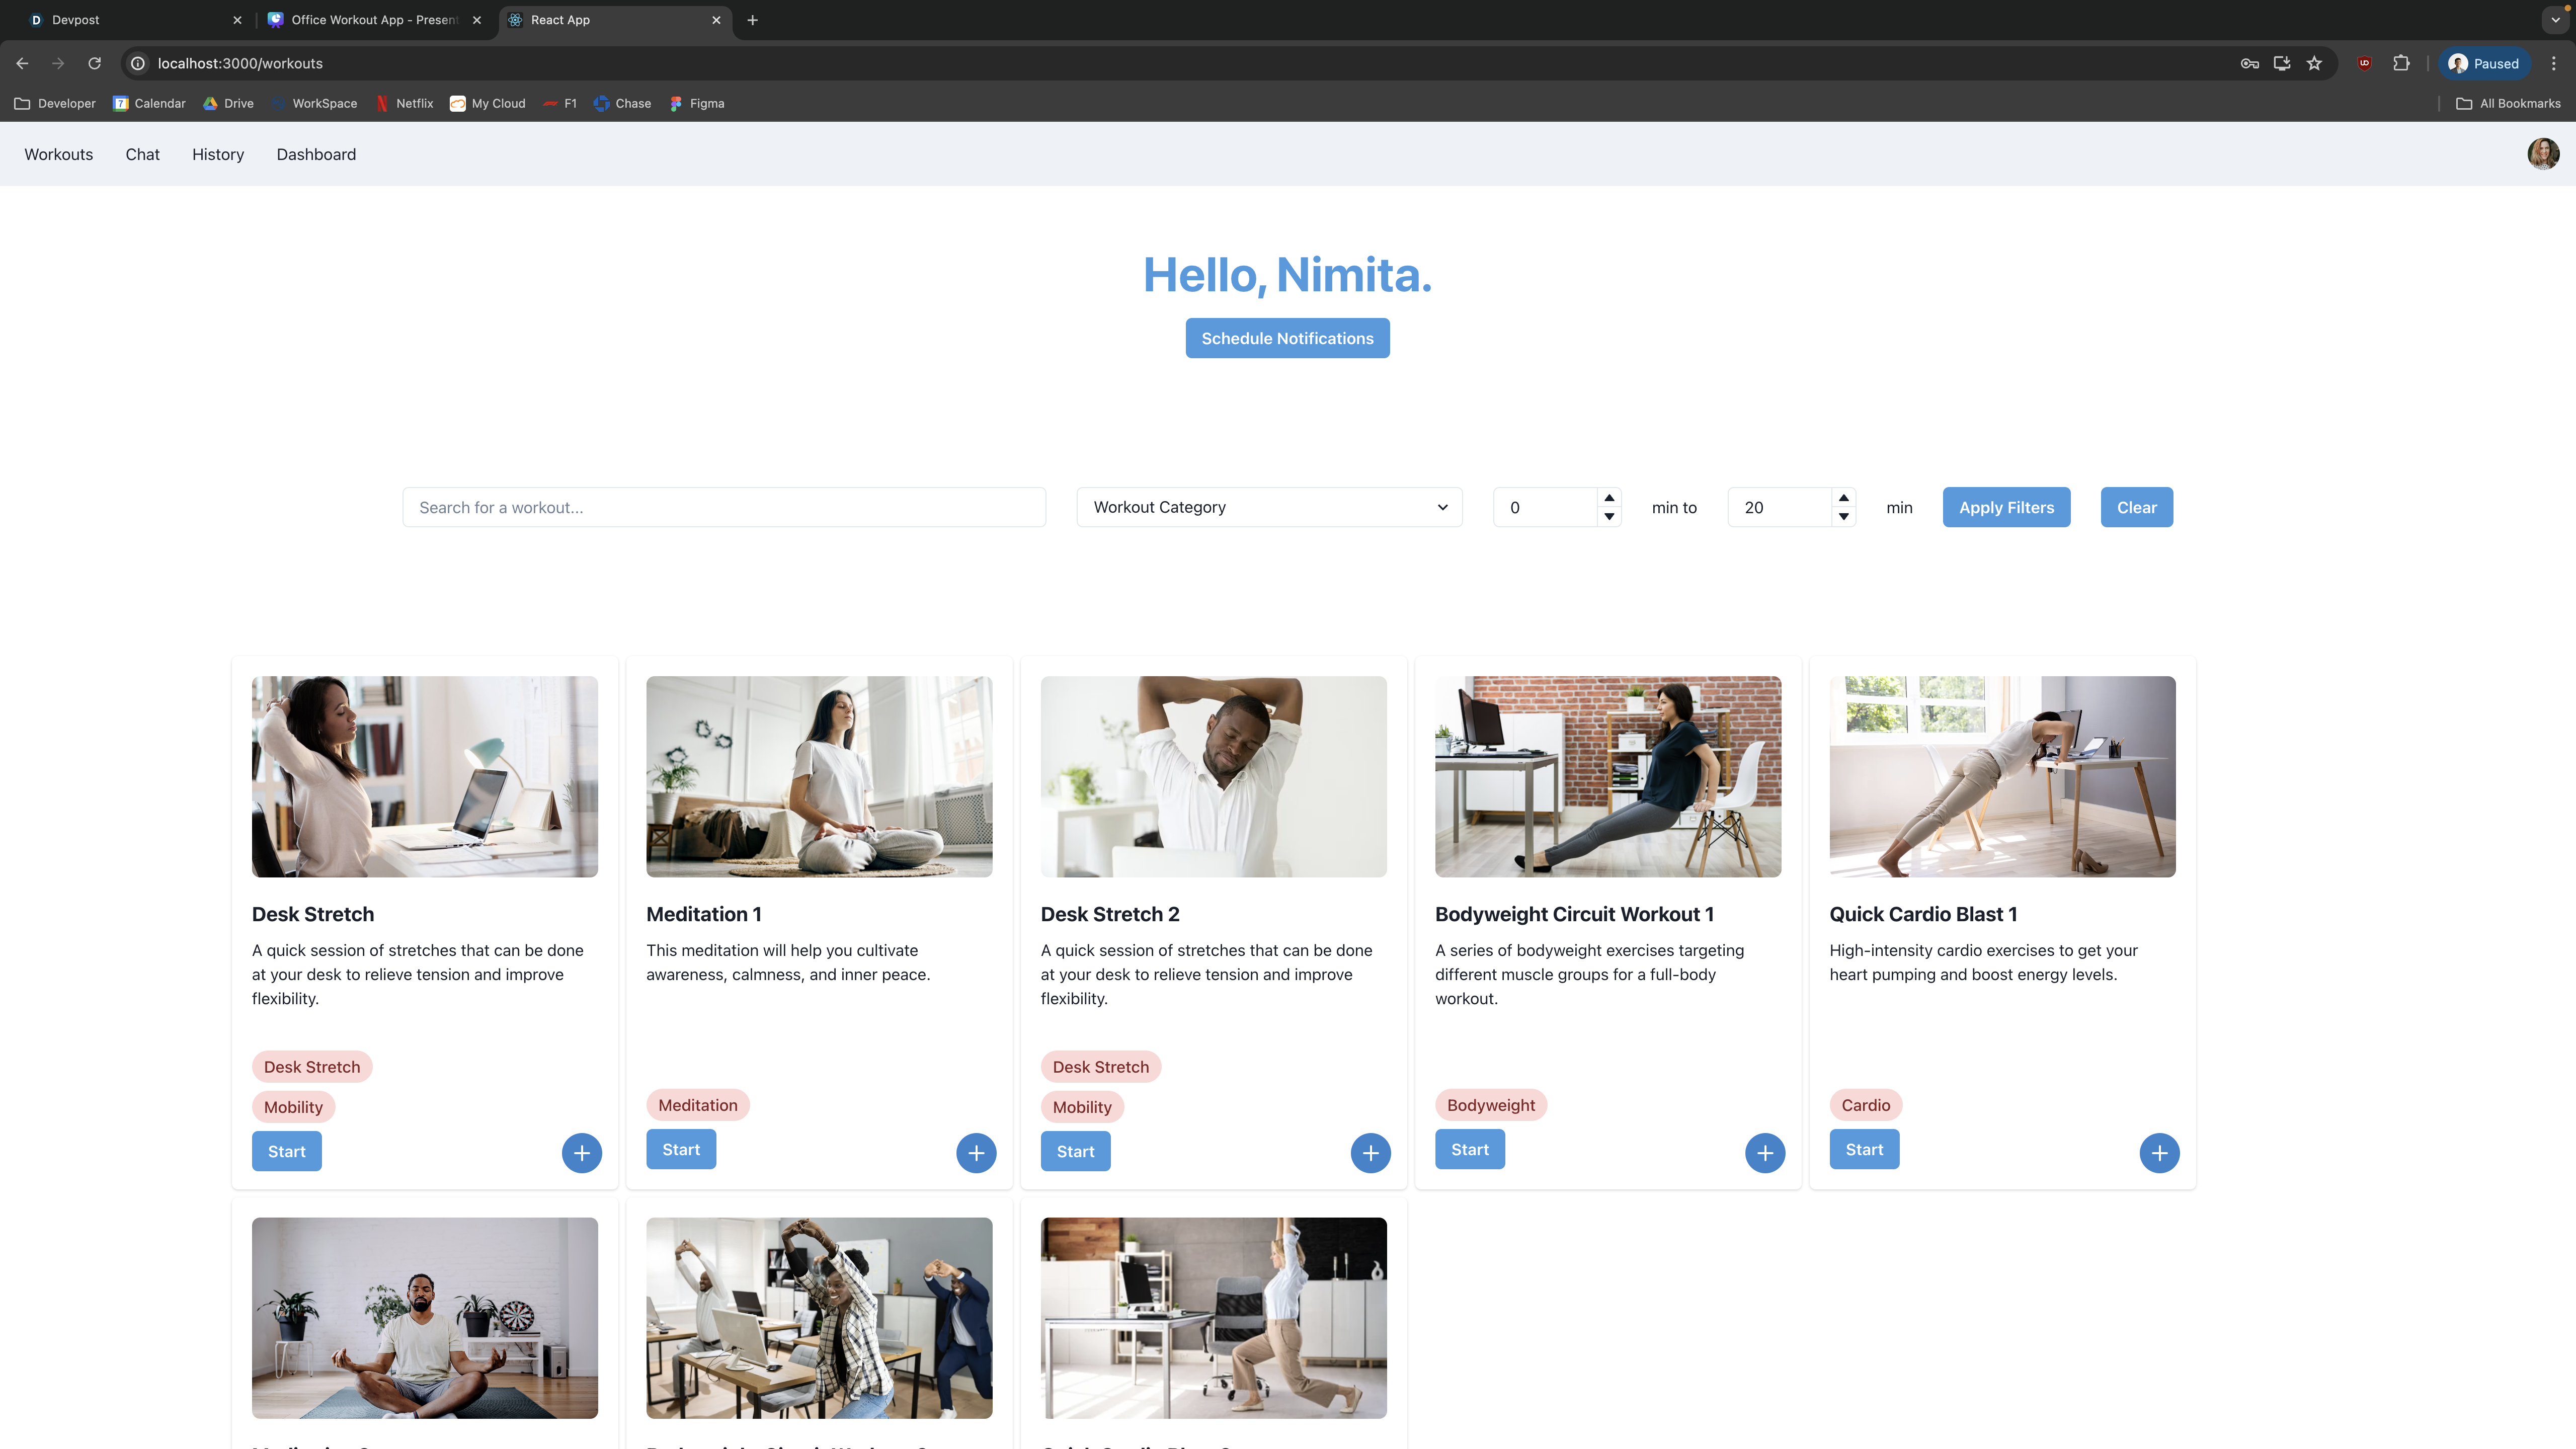Open All Bookmarks folder
Screen dimensions: 2576x1449
point(2508,103)
